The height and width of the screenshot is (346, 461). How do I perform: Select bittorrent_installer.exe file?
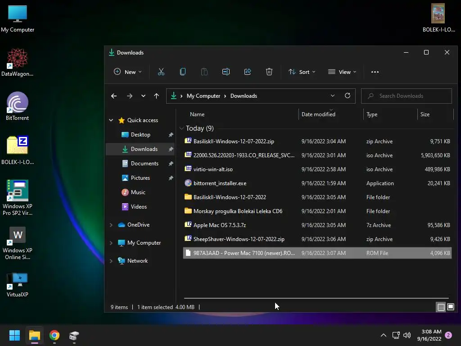coord(317,183)
